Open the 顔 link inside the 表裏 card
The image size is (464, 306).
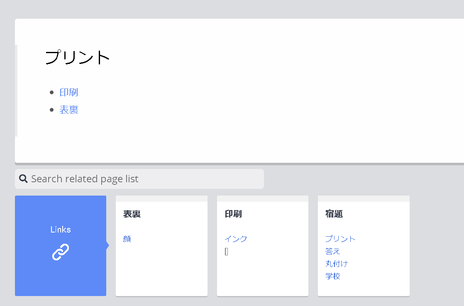pos(127,239)
